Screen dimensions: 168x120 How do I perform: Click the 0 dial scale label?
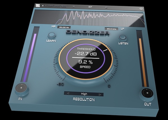(109, 86)
